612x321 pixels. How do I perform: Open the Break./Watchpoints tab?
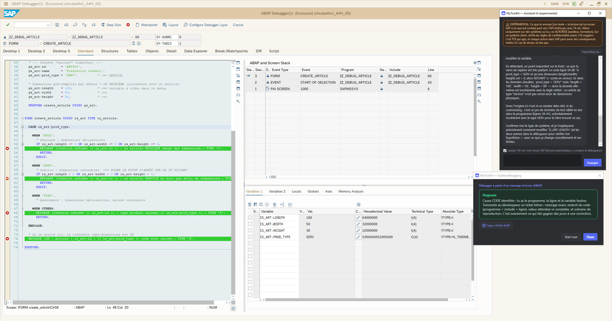point(231,51)
